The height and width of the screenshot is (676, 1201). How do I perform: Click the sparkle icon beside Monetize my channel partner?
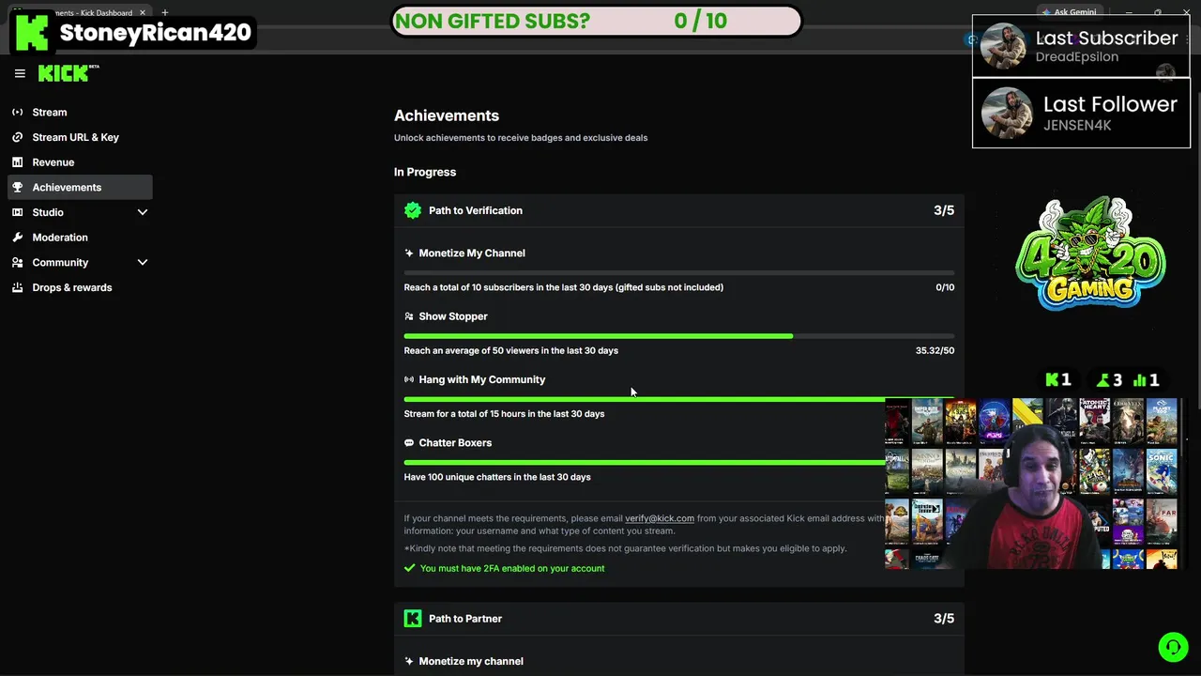[x=409, y=661]
